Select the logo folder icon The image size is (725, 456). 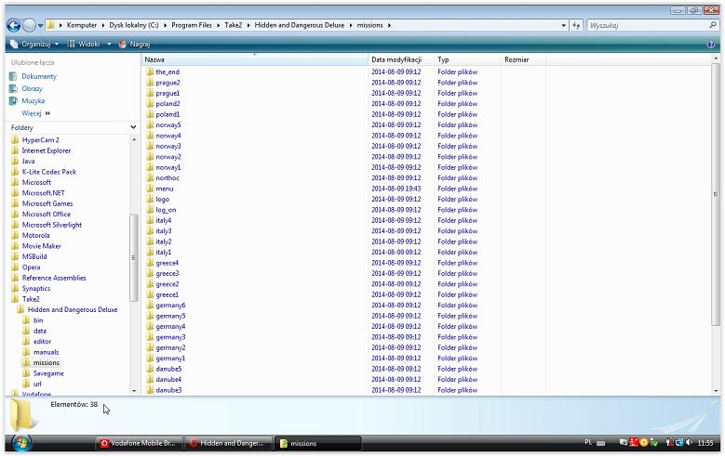(150, 200)
